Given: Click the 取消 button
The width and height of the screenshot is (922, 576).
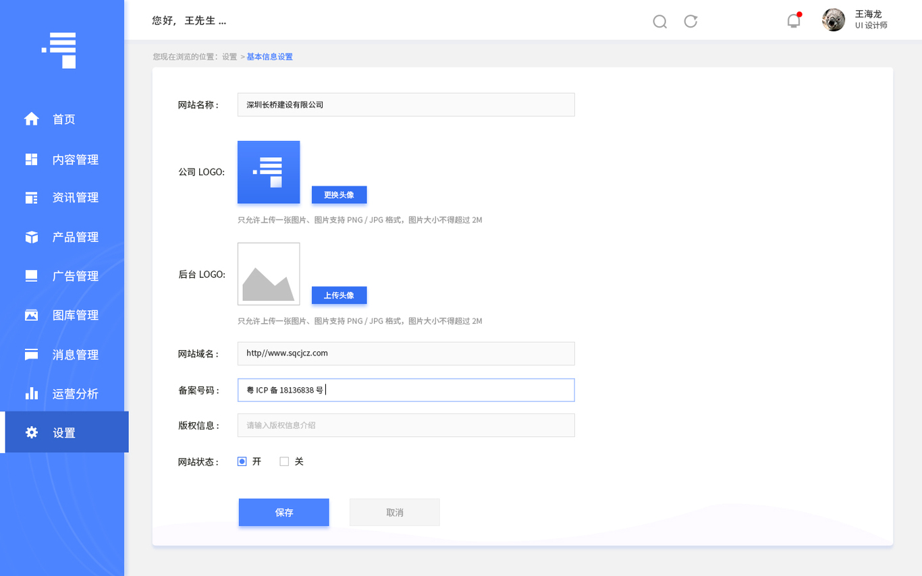Looking at the screenshot, I should tap(395, 513).
